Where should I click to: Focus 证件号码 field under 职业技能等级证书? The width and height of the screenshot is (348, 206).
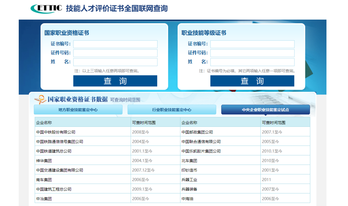pos(252,53)
